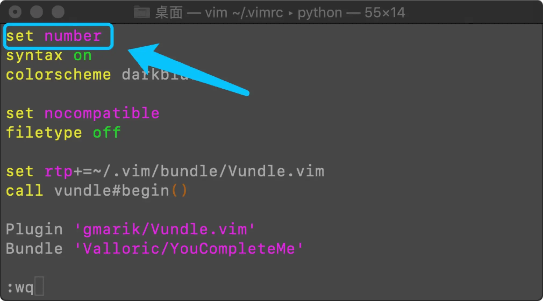This screenshot has height=301, width=543.
Task: Click the green 'on' after syntax
Action: click(83, 55)
